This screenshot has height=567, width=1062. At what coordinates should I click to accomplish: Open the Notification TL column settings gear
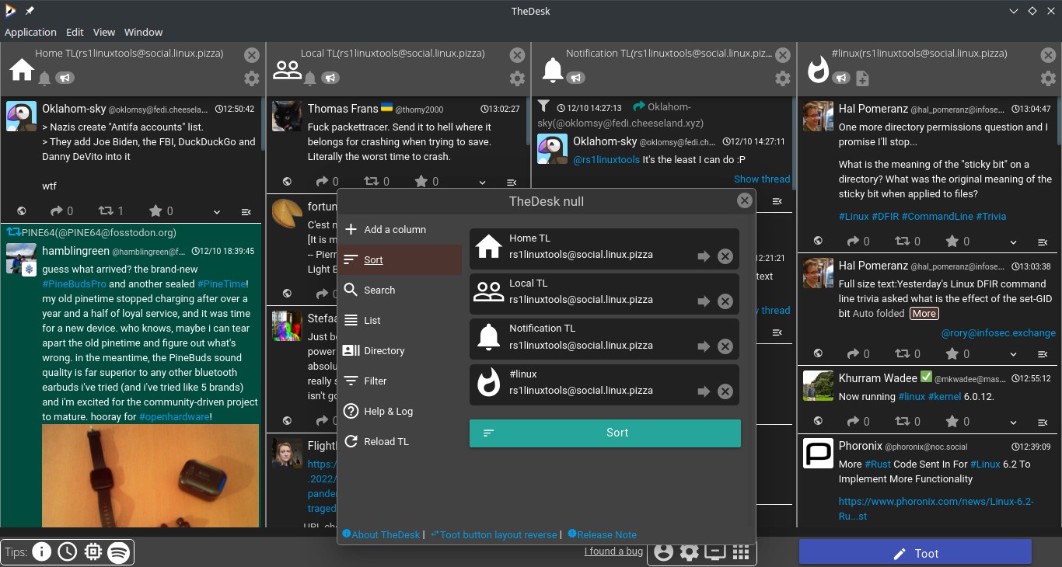tap(783, 78)
